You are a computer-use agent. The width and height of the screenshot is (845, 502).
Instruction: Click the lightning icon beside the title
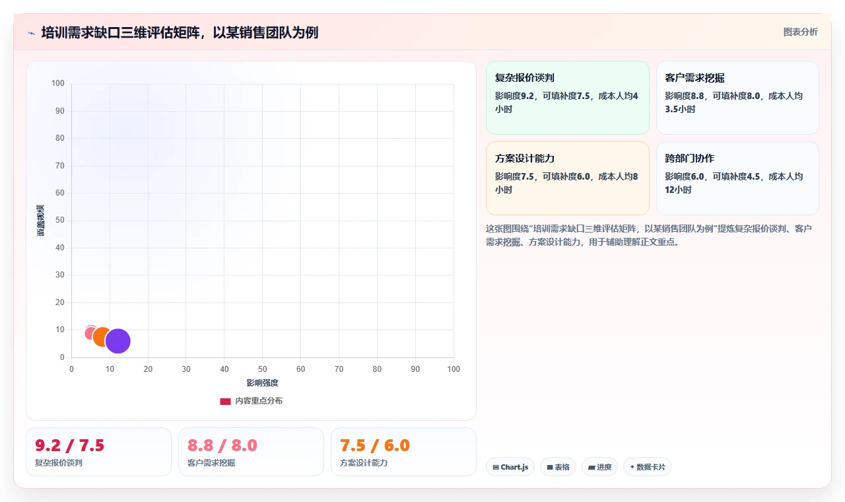(31, 33)
